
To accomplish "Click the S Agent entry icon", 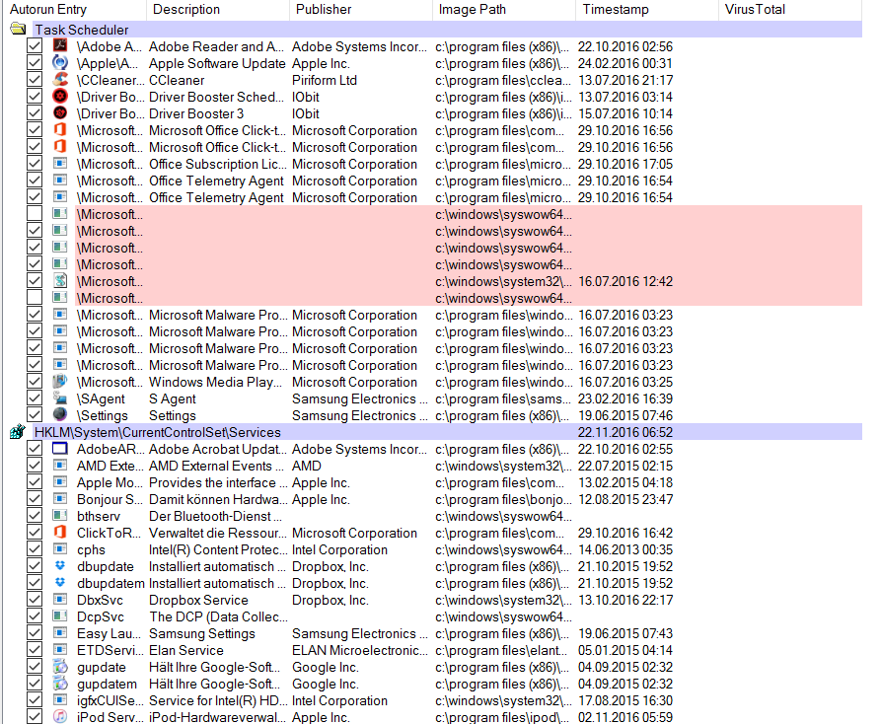I will point(60,398).
